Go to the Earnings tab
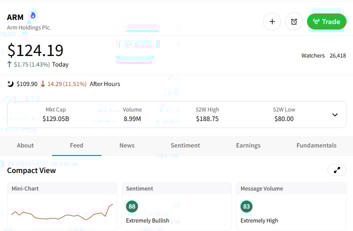Screen dimensions: 353x231 click(248, 145)
